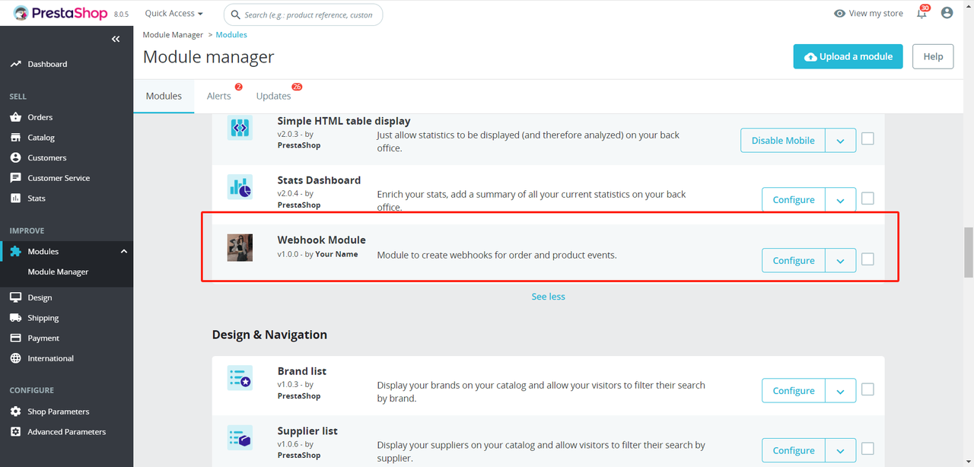This screenshot has height=467, width=974.
Task: Click the Design & Navigation section heading
Action: (269, 335)
